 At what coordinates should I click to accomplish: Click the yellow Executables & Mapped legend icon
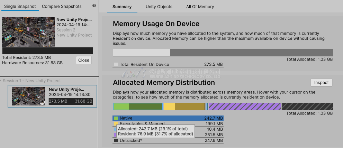click(116, 124)
